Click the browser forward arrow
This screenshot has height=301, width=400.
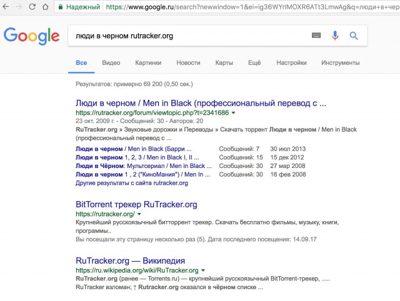19,6
